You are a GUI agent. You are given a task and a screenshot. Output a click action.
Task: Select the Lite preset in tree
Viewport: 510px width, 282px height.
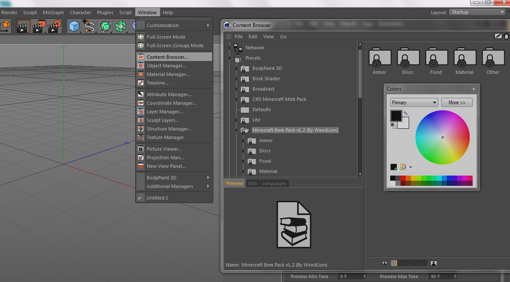coord(256,120)
